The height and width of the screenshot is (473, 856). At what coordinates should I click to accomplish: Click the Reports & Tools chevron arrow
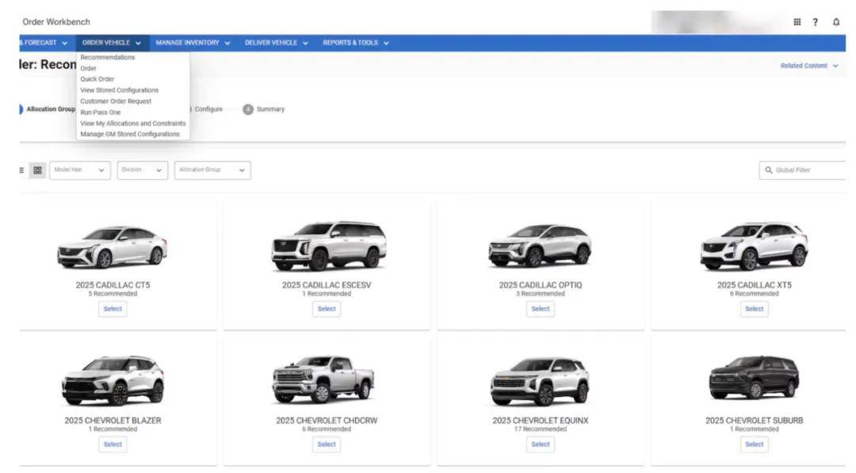tap(386, 43)
